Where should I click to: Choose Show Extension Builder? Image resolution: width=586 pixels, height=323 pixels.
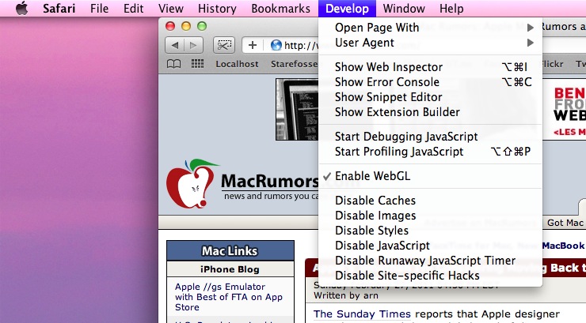(x=430, y=112)
